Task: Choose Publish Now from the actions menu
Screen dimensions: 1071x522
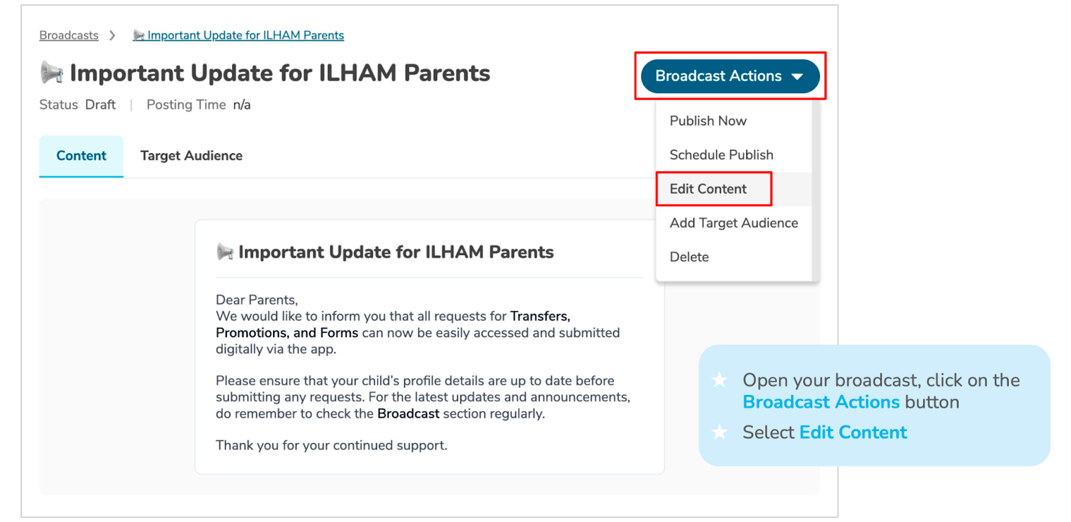Action: (x=708, y=121)
